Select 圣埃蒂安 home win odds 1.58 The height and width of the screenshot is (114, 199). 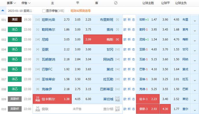pos(52,79)
